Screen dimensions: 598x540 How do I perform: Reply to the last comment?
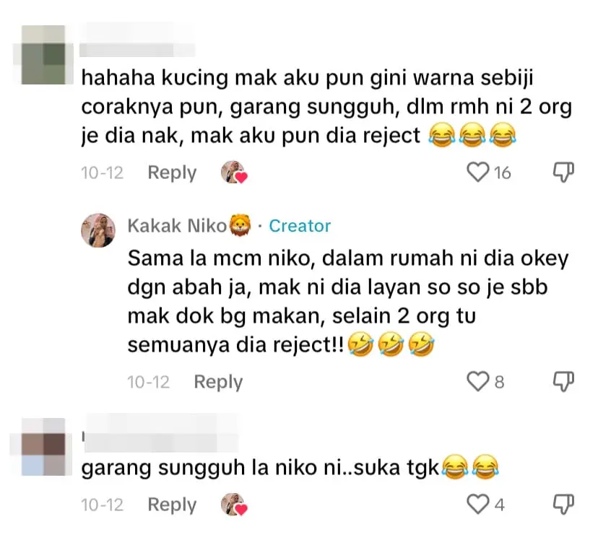point(171,505)
